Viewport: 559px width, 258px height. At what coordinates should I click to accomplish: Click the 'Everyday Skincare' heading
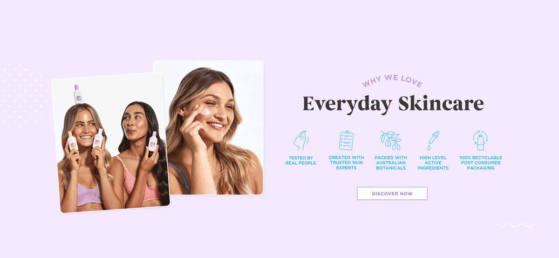tap(393, 104)
